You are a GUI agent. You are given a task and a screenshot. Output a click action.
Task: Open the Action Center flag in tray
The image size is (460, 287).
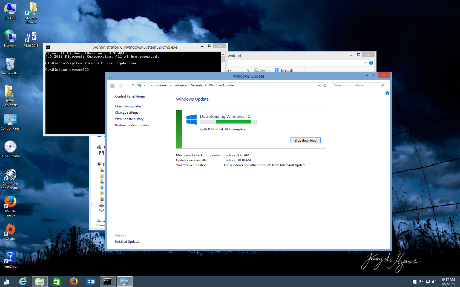point(421,282)
